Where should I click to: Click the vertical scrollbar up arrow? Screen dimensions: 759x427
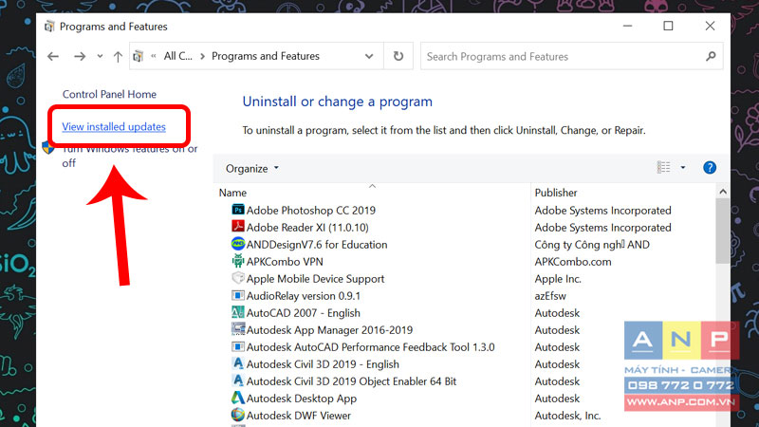(723, 192)
